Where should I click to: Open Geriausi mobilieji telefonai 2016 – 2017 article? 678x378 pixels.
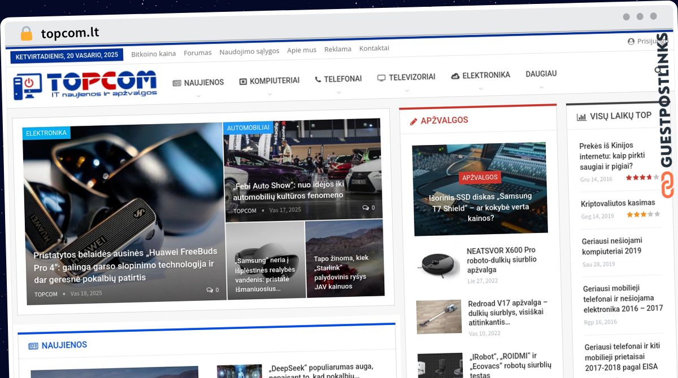point(623,298)
